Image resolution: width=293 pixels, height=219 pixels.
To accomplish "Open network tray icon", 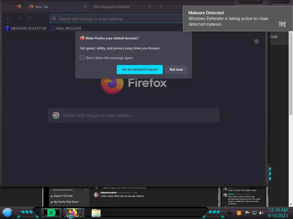I will click(x=254, y=213).
